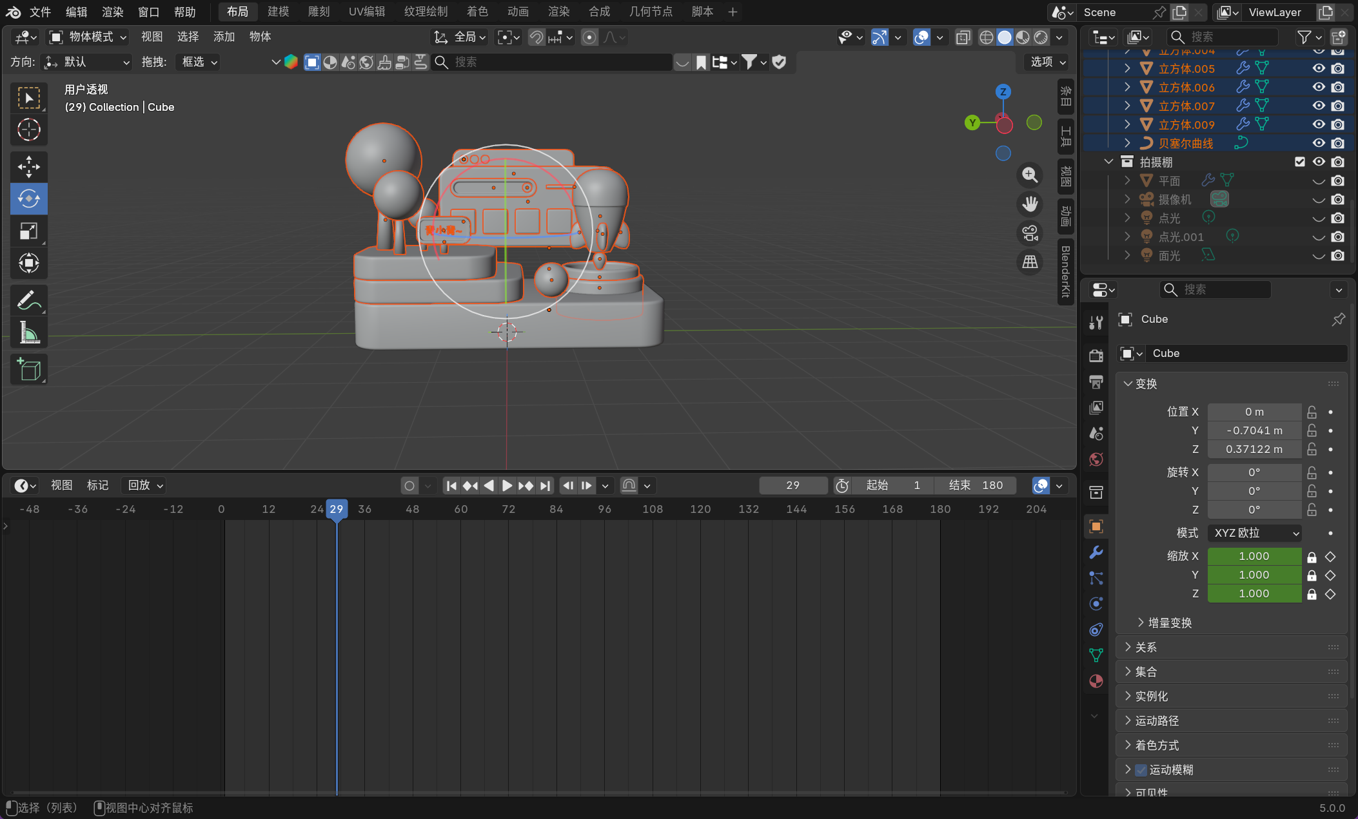
Task: Toggle camera view icon in viewport
Action: click(x=1030, y=233)
